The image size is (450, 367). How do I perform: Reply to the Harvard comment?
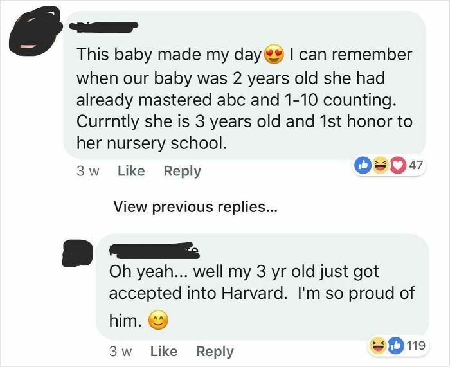pos(215,352)
